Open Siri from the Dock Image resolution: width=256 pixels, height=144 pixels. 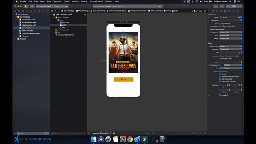(101, 139)
